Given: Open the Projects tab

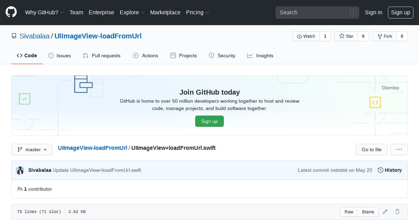Looking at the screenshot, I should 184,56.
